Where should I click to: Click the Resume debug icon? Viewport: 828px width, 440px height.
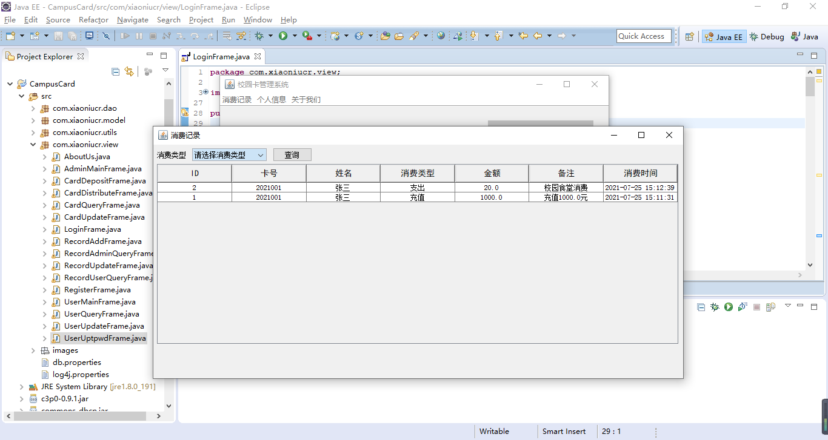coord(125,36)
